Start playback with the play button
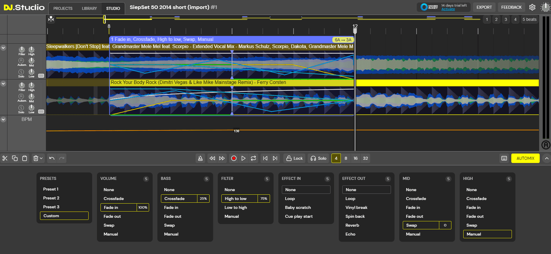Image resolution: width=551 pixels, height=254 pixels. pos(243,158)
